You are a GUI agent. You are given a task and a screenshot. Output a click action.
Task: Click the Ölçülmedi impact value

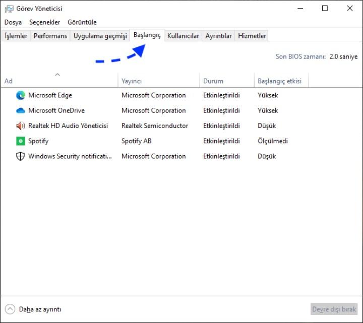click(273, 141)
